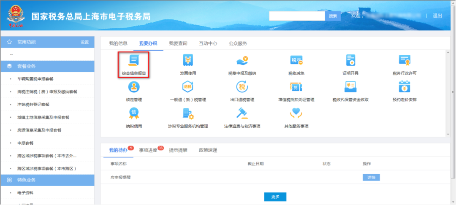Open 预约定价安排 calendar icon
Viewport: 456px width, 205px height.
pyautogui.click(x=404, y=87)
